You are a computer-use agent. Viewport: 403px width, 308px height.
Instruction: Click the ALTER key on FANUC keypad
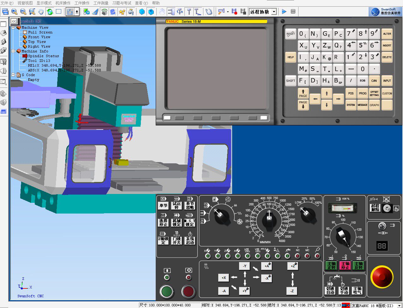click(x=387, y=34)
